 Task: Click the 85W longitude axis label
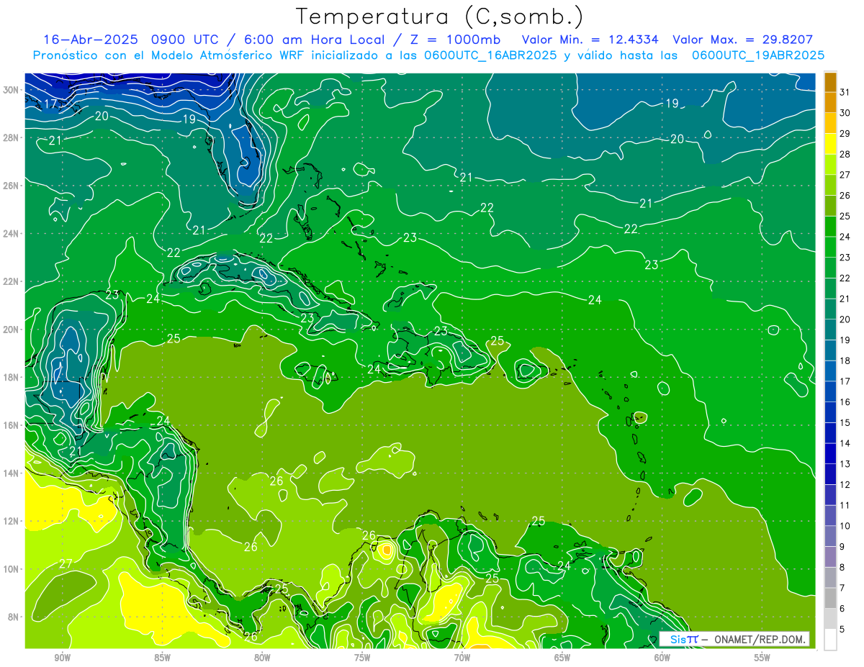coord(162,658)
